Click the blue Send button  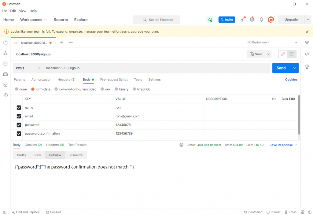coord(281,68)
